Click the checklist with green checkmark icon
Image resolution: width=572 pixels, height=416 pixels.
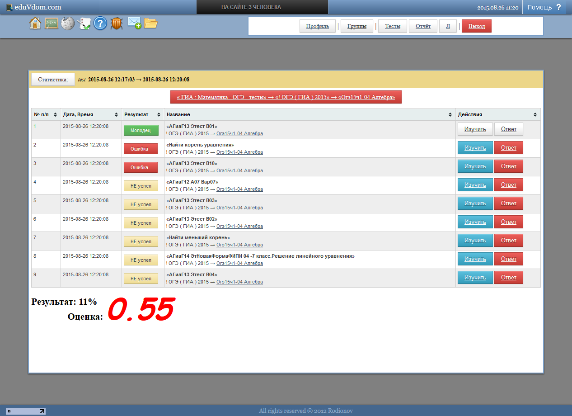point(84,24)
